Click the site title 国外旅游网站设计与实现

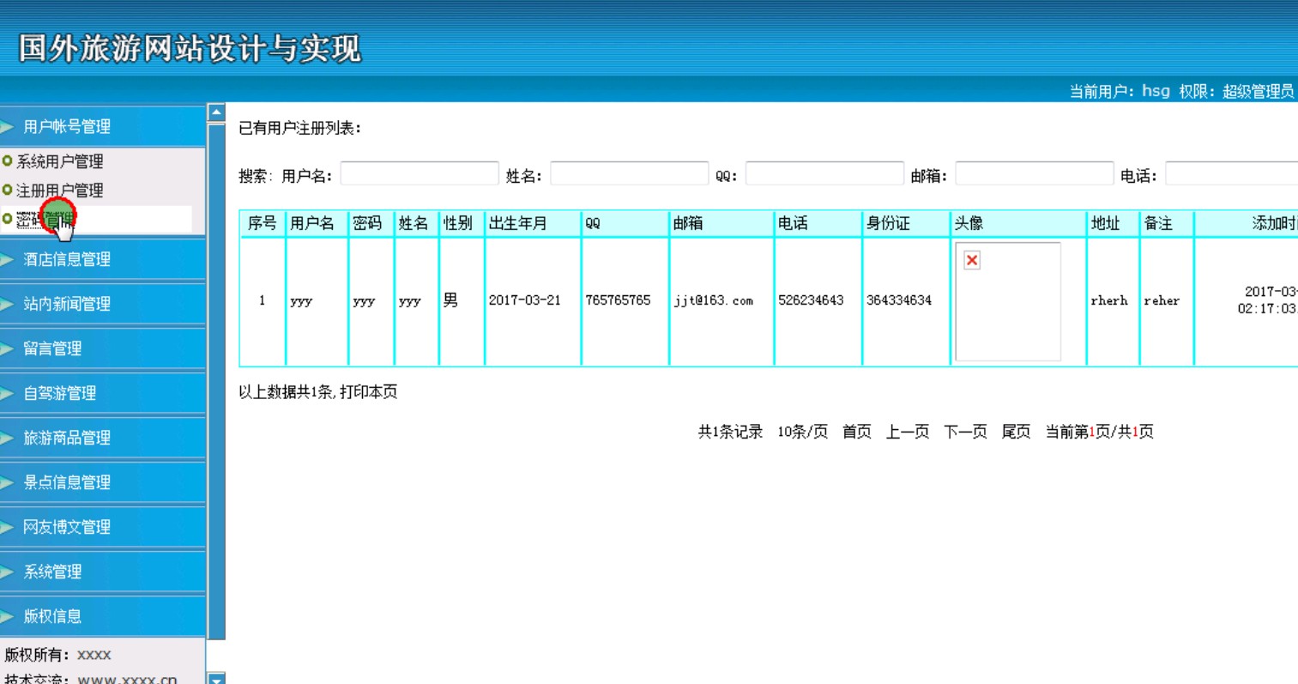pos(190,48)
